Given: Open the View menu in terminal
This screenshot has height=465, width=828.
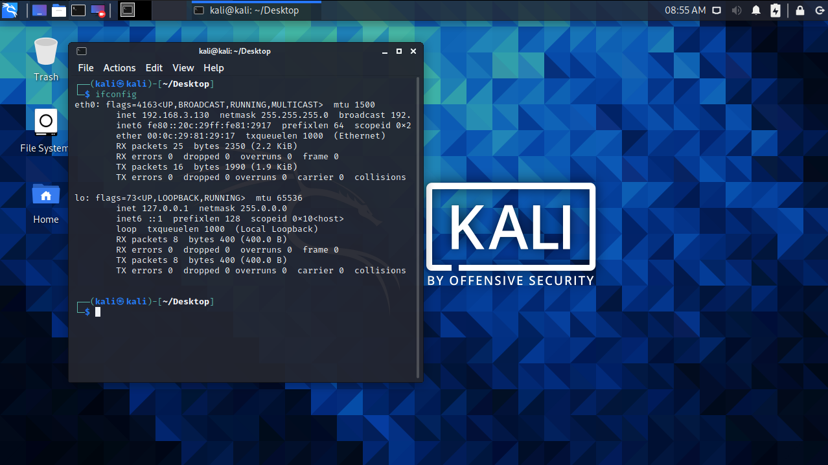Looking at the screenshot, I should click(183, 68).
